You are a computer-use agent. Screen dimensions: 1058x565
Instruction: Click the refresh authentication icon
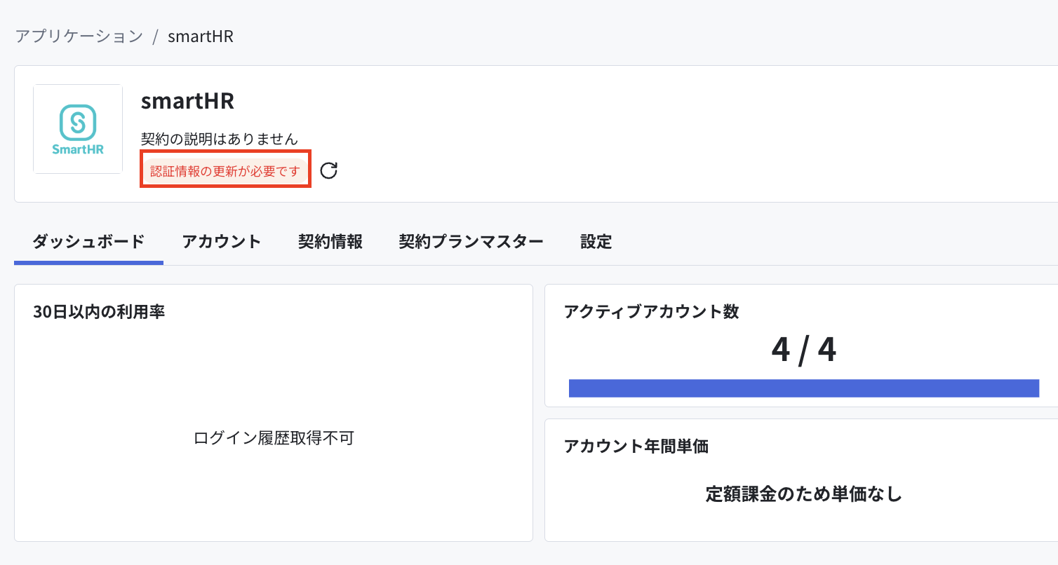[328, 170]
